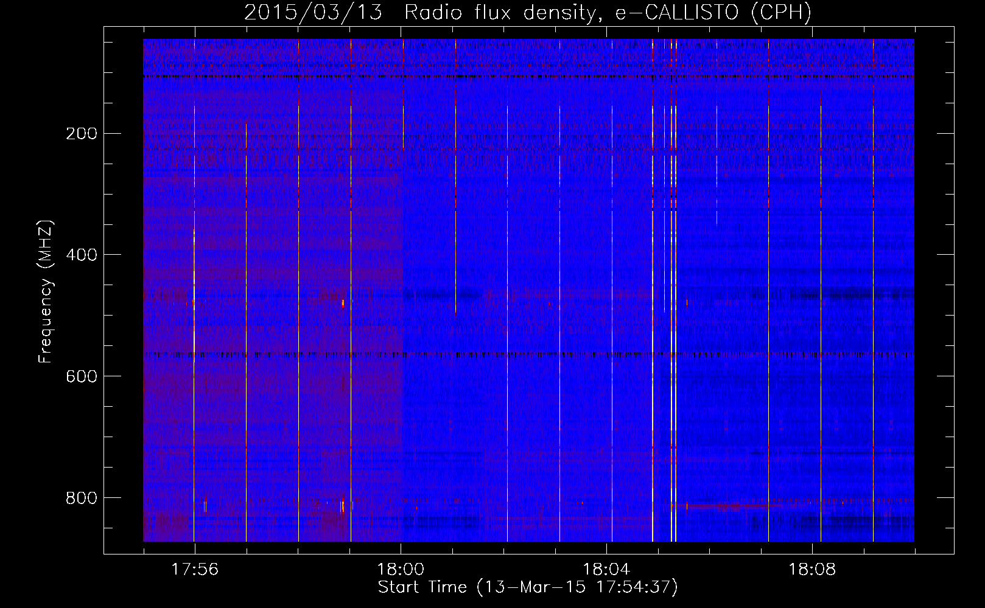The height and width of the screenshot is (608, 985).
Task: Click the '400' frequency tick label
Action: point(82,255)
